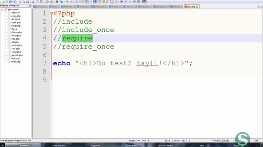
Task: Select globals.php in the file tree
Action: 17,55
